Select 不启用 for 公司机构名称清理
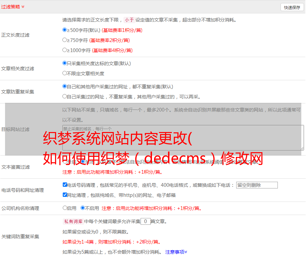306x258 pixels. [83, 208]
